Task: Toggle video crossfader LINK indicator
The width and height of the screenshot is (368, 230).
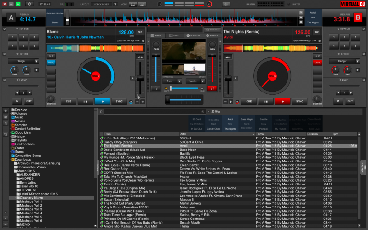Action: point(202,88)
